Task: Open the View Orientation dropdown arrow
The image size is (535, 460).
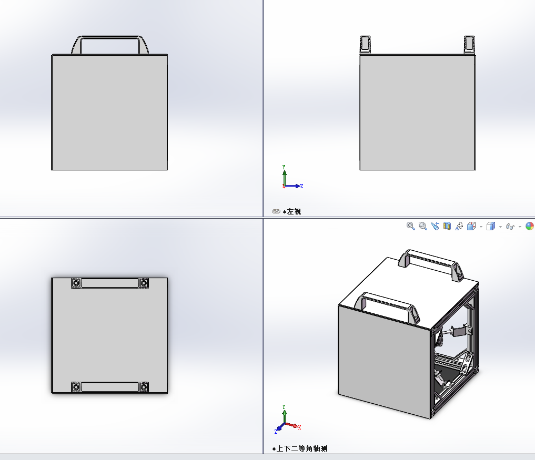Action: pos(481,227)
